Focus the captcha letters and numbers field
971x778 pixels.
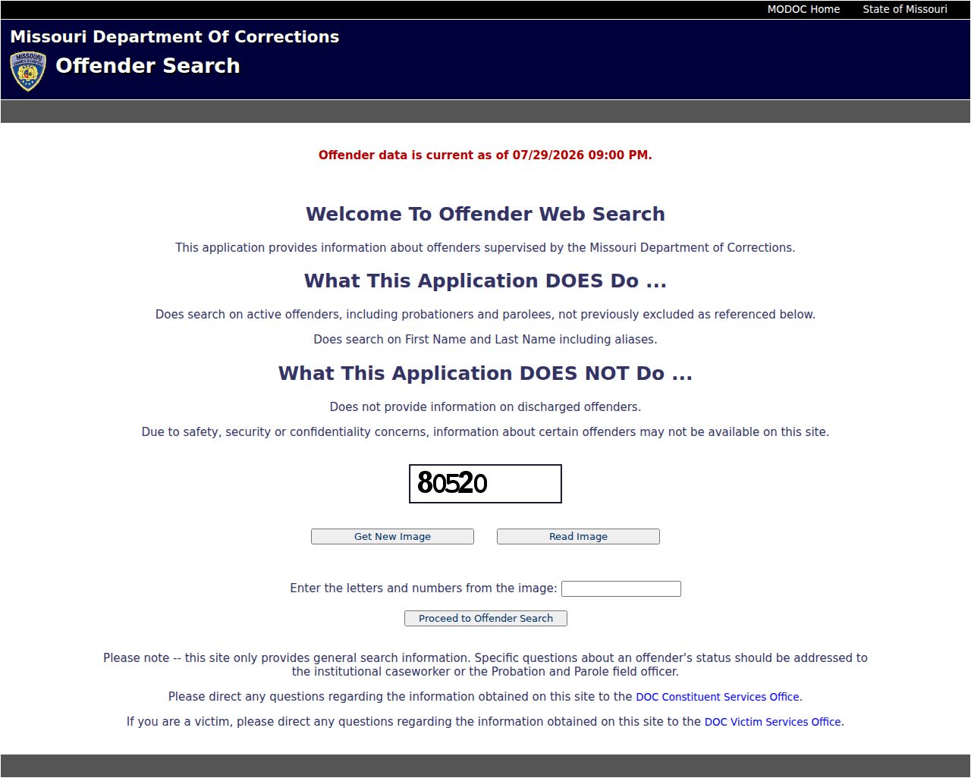[621, 588]
